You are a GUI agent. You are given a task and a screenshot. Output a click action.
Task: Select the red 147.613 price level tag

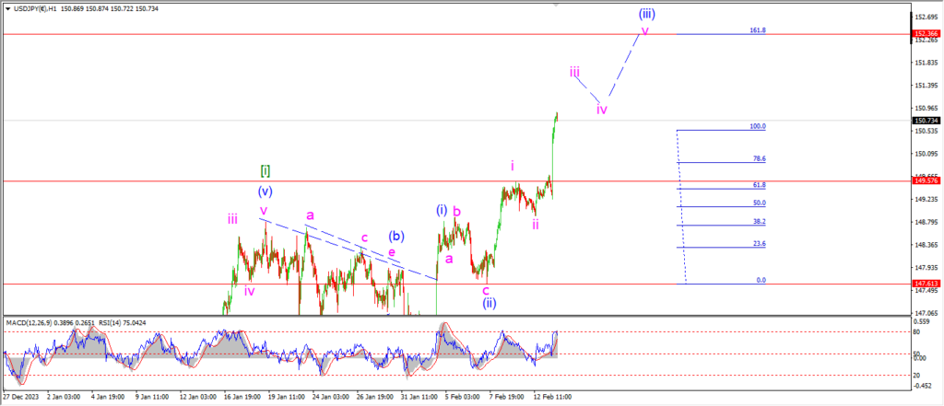pyautogui.click(x=925, y=284)
